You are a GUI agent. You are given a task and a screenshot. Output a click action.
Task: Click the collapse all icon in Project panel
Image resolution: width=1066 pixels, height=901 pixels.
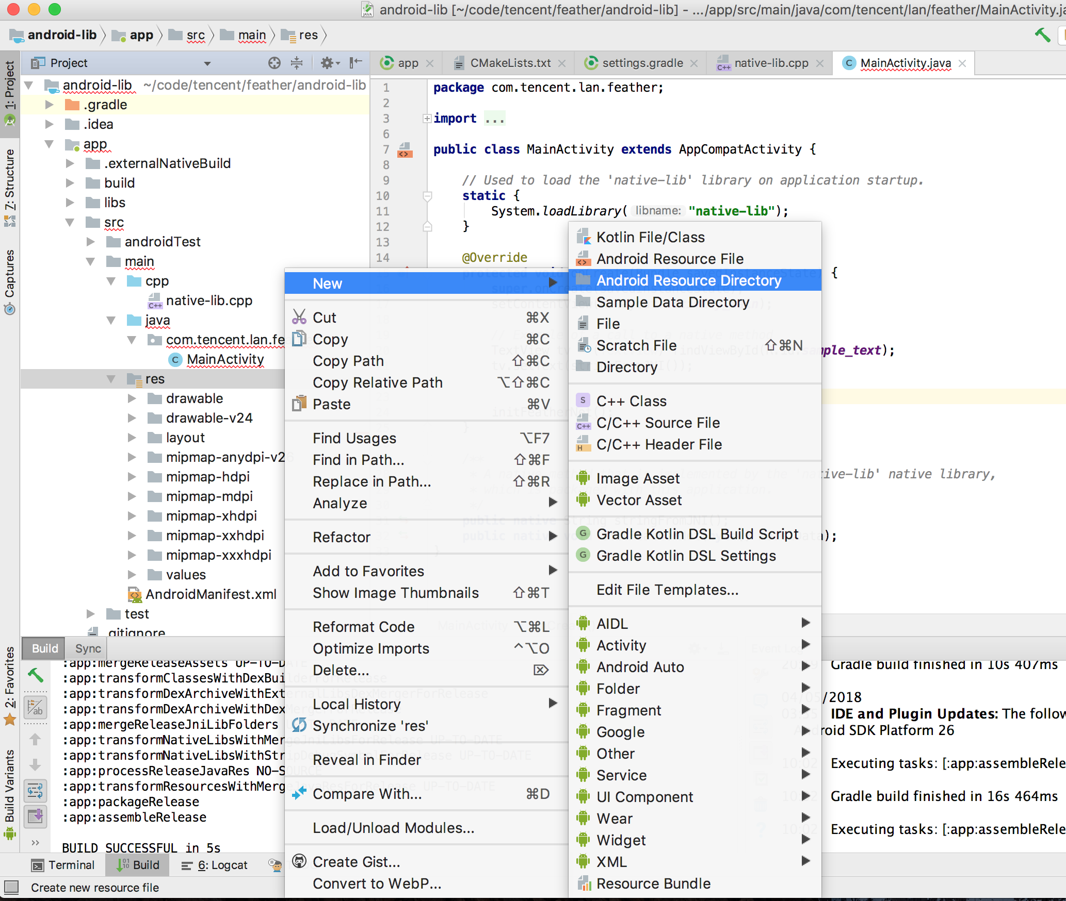click(x=297, y=63)
